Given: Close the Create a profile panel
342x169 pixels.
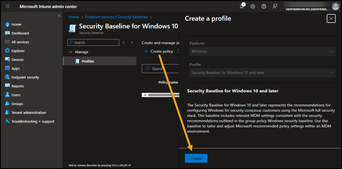Looking at the screenshot, I should (331, 19).
